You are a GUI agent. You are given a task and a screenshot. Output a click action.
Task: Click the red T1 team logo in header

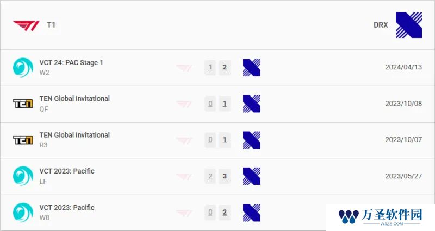(x=26, y=25)
